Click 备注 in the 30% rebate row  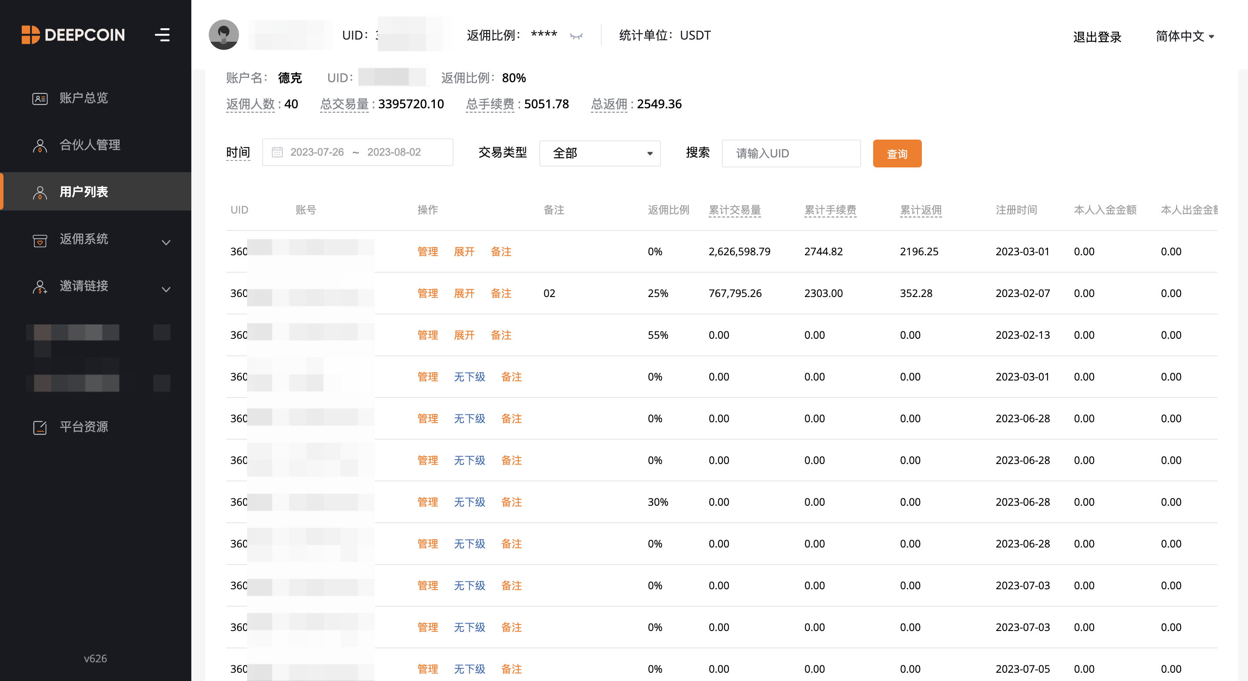point(511,502)
